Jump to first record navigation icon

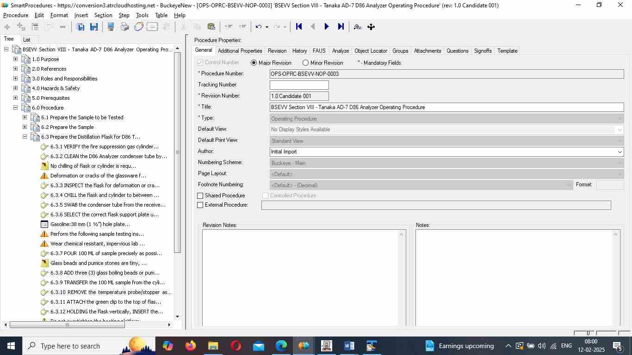[299, 27]
